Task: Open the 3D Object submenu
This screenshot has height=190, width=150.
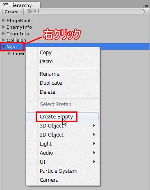Action: [63, 126]
